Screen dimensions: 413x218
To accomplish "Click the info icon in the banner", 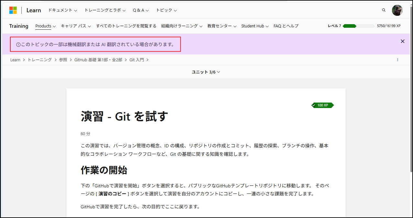I will (18, 45).
